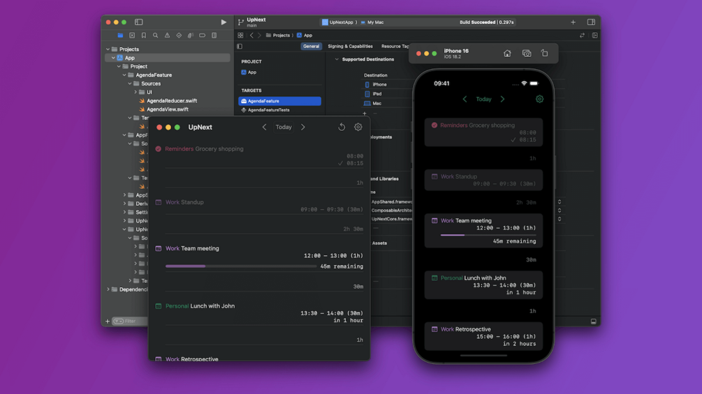The image size is (702, 394).
Task: Click Today in the UpNext Mac window
Action: click(x=284, y=127)
